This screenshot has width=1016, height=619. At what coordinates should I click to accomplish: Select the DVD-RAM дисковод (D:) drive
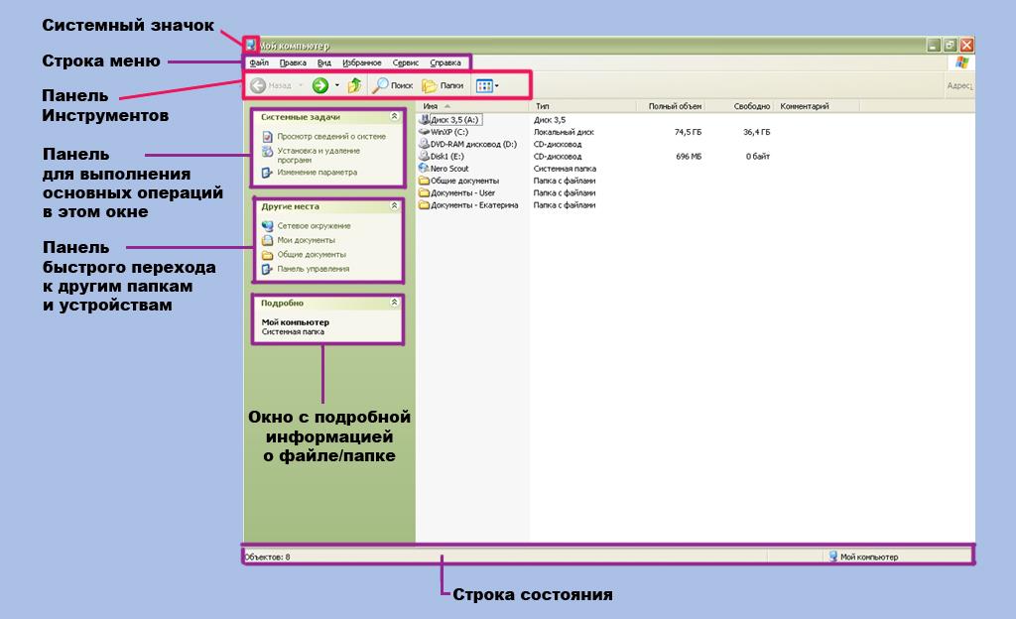pyautogui.click(x=472, y=144)
